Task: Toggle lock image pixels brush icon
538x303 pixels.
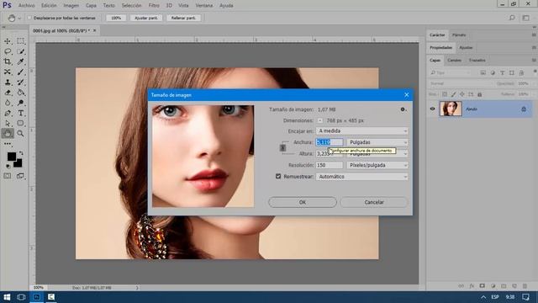Action: 453,94
